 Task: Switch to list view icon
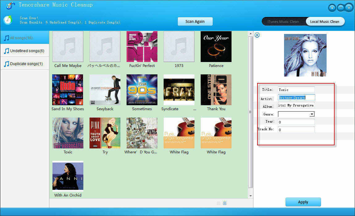coord(225,203)
